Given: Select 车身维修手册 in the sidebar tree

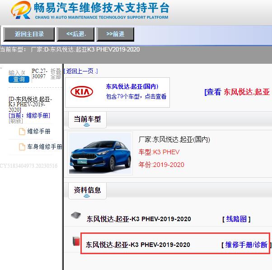Looking at the screenshot, I should [45, 147].
